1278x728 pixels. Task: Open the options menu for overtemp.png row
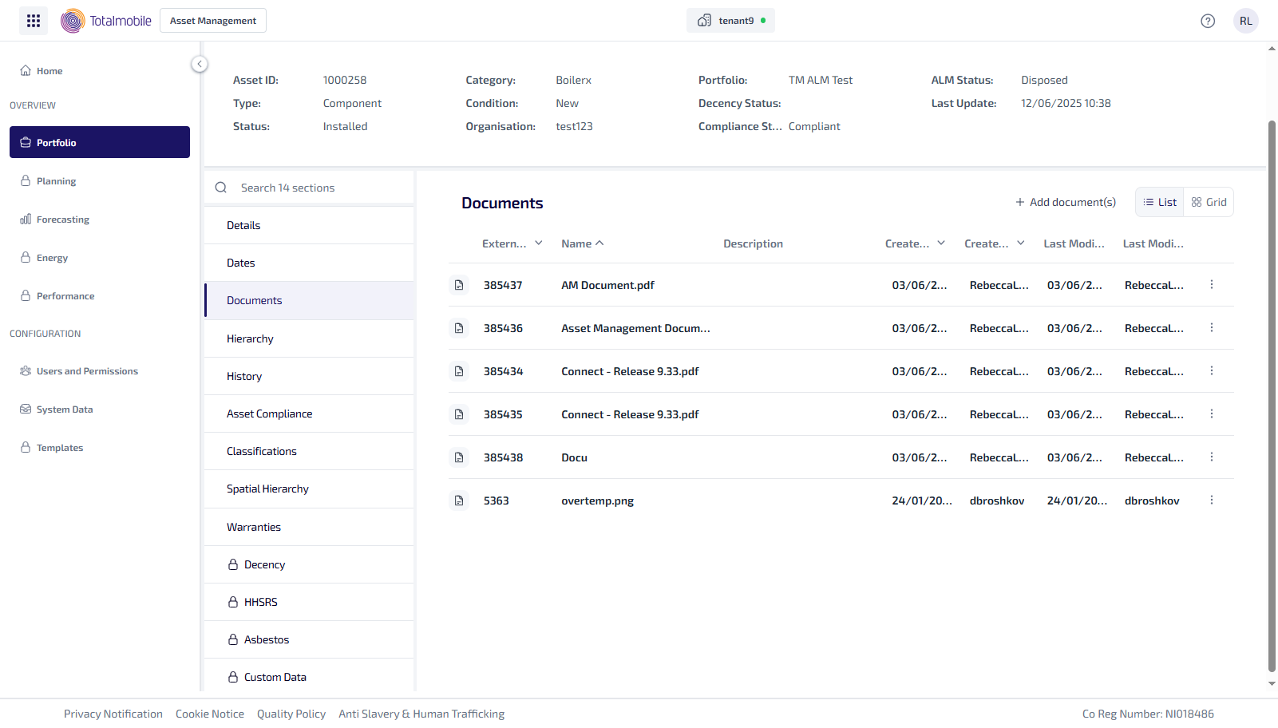1211,500
